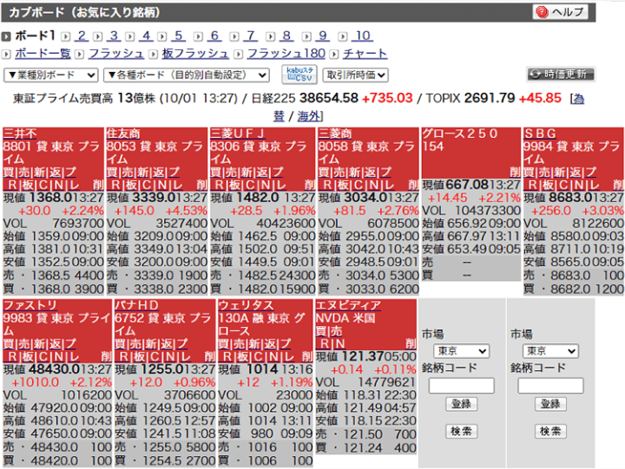Click the arrow icon before ボード一覧
Viewport: 625px width, 469px height.
click(x=6, y=54)
